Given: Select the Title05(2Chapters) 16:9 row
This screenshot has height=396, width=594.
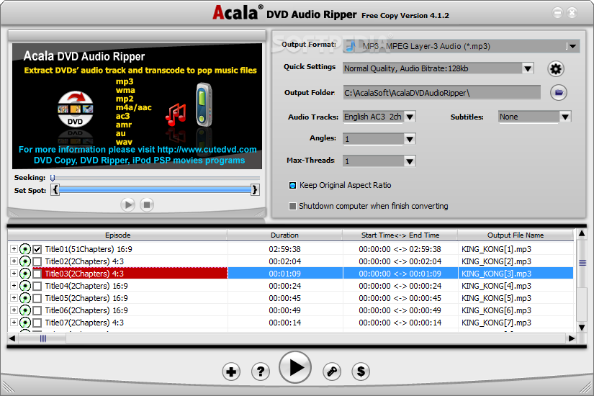Looking at the screenshot, I should coord(290,298).
